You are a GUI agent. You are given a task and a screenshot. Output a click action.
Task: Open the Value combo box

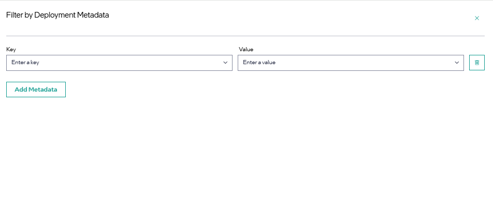[x=351, y=63]
